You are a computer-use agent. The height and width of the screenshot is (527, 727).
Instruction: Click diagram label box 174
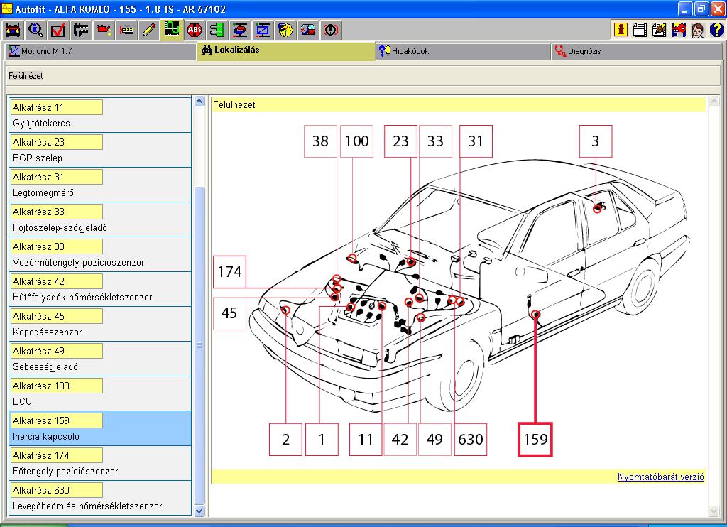click(229, 272)
